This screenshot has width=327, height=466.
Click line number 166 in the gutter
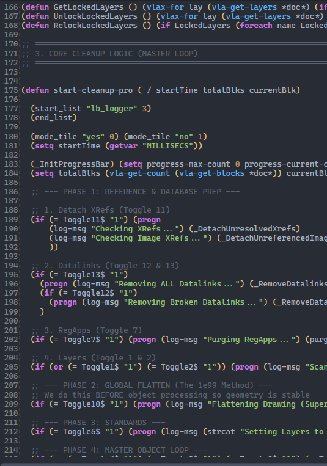tap(11, 7)
